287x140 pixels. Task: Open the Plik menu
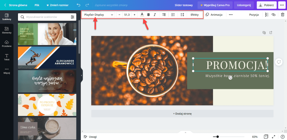(x=37, y=5)
